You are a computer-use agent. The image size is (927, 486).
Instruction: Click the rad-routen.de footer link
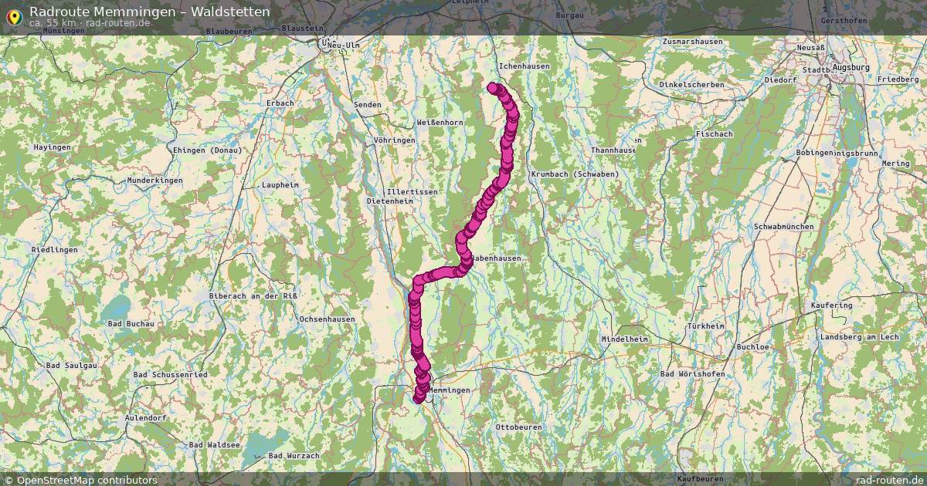890,480
